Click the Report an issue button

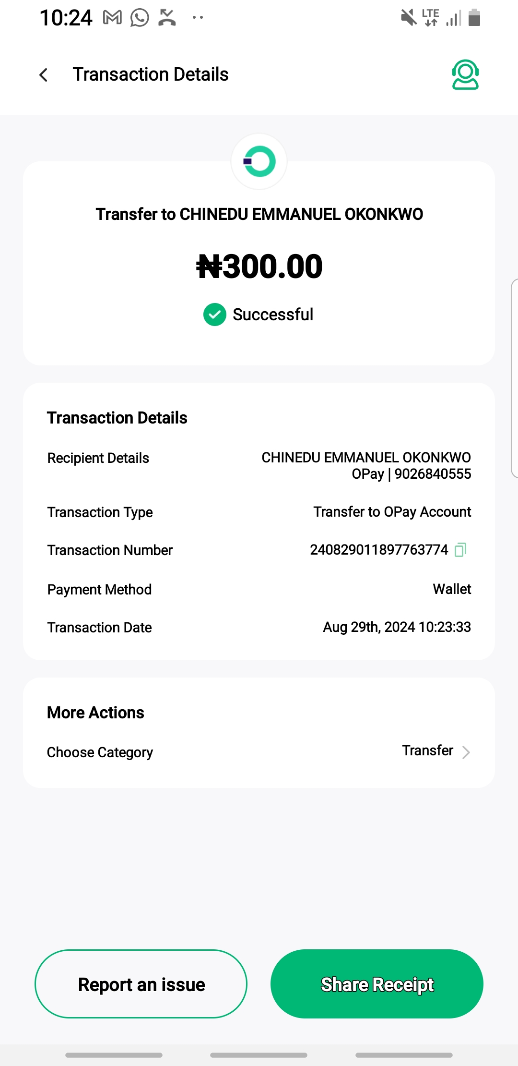[x=141, y=984]
